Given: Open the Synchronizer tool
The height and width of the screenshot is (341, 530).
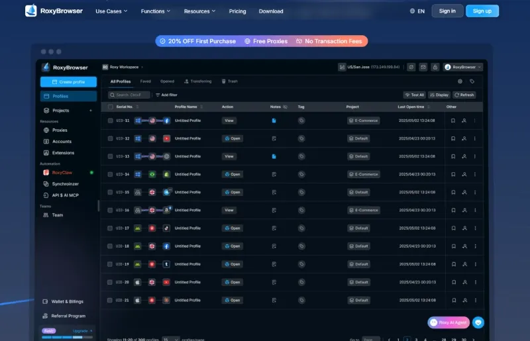Looking at the screenshot, I should [61, 184].
